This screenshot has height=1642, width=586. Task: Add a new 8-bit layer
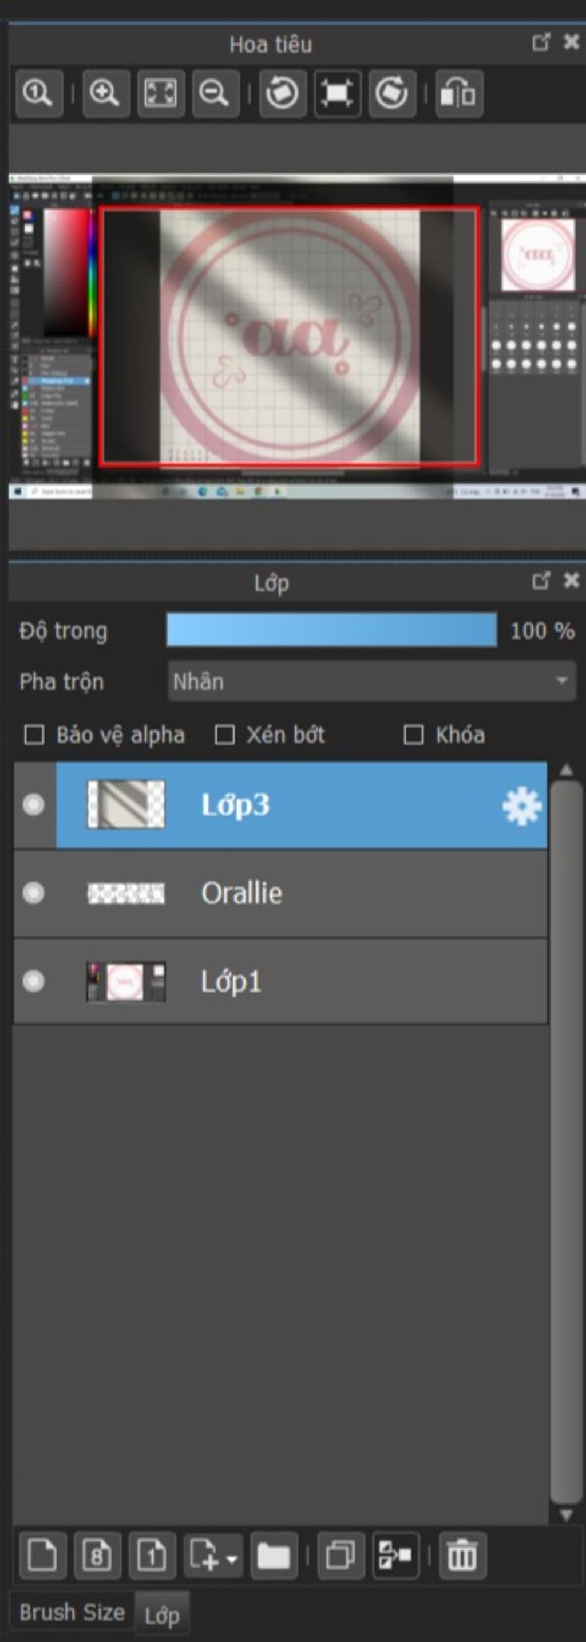97,1556
